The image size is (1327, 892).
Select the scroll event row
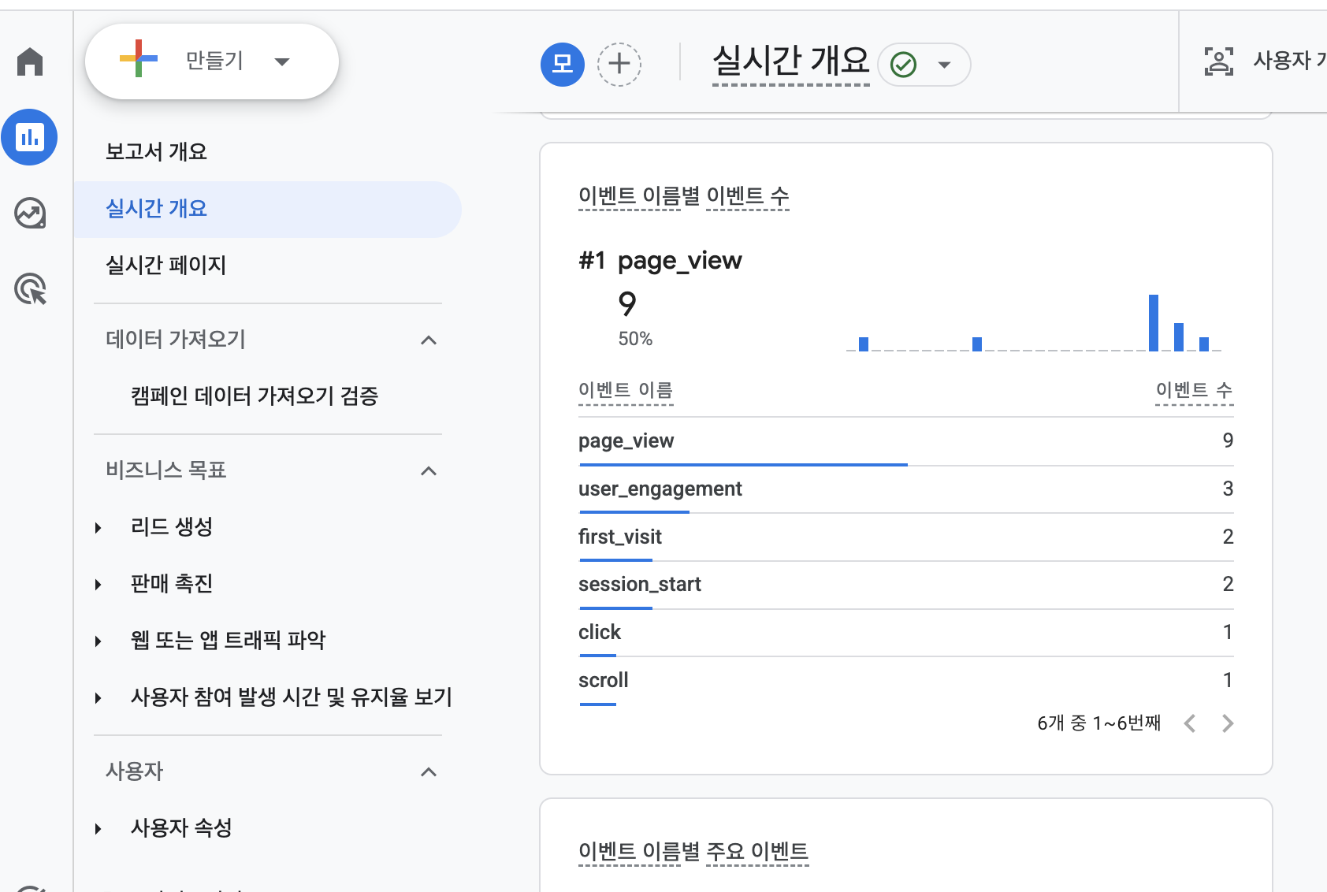(906, 681)
